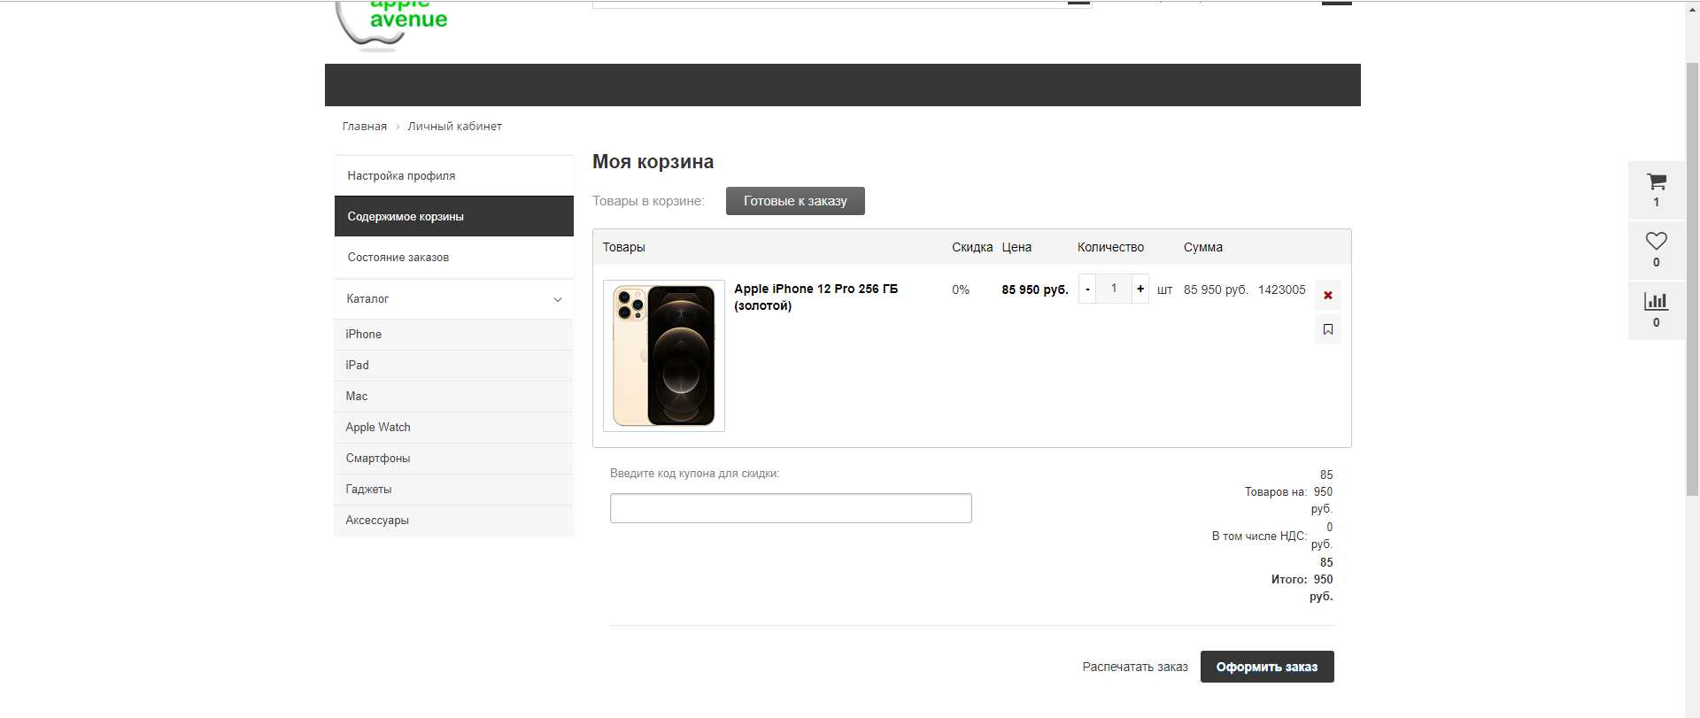Increase quantity with plus button

tap(1140, 289)
